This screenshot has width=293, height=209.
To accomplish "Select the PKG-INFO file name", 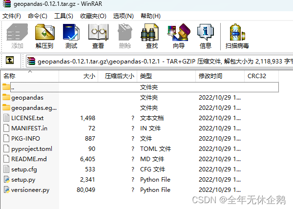I will click(25, 139).
